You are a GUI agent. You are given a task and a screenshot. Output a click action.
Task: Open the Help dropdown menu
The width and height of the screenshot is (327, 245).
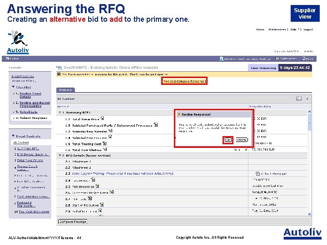(295, 29)
